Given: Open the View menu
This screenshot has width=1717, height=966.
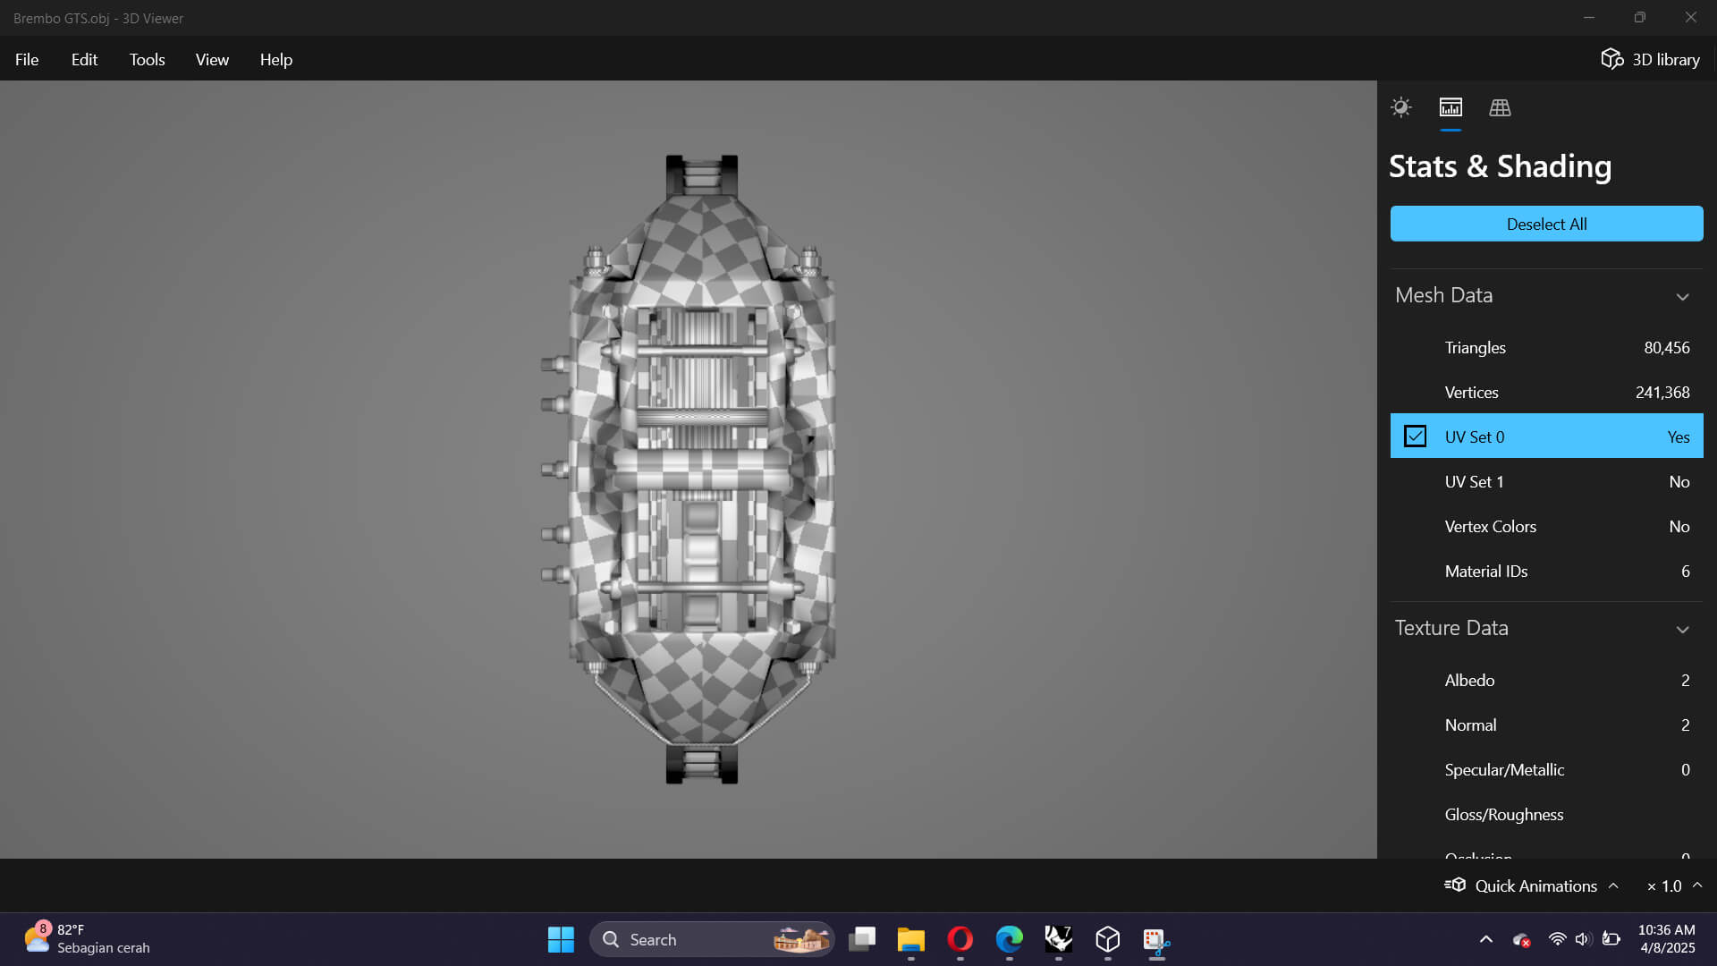Looking at the screenshot, I should point(212,59).
